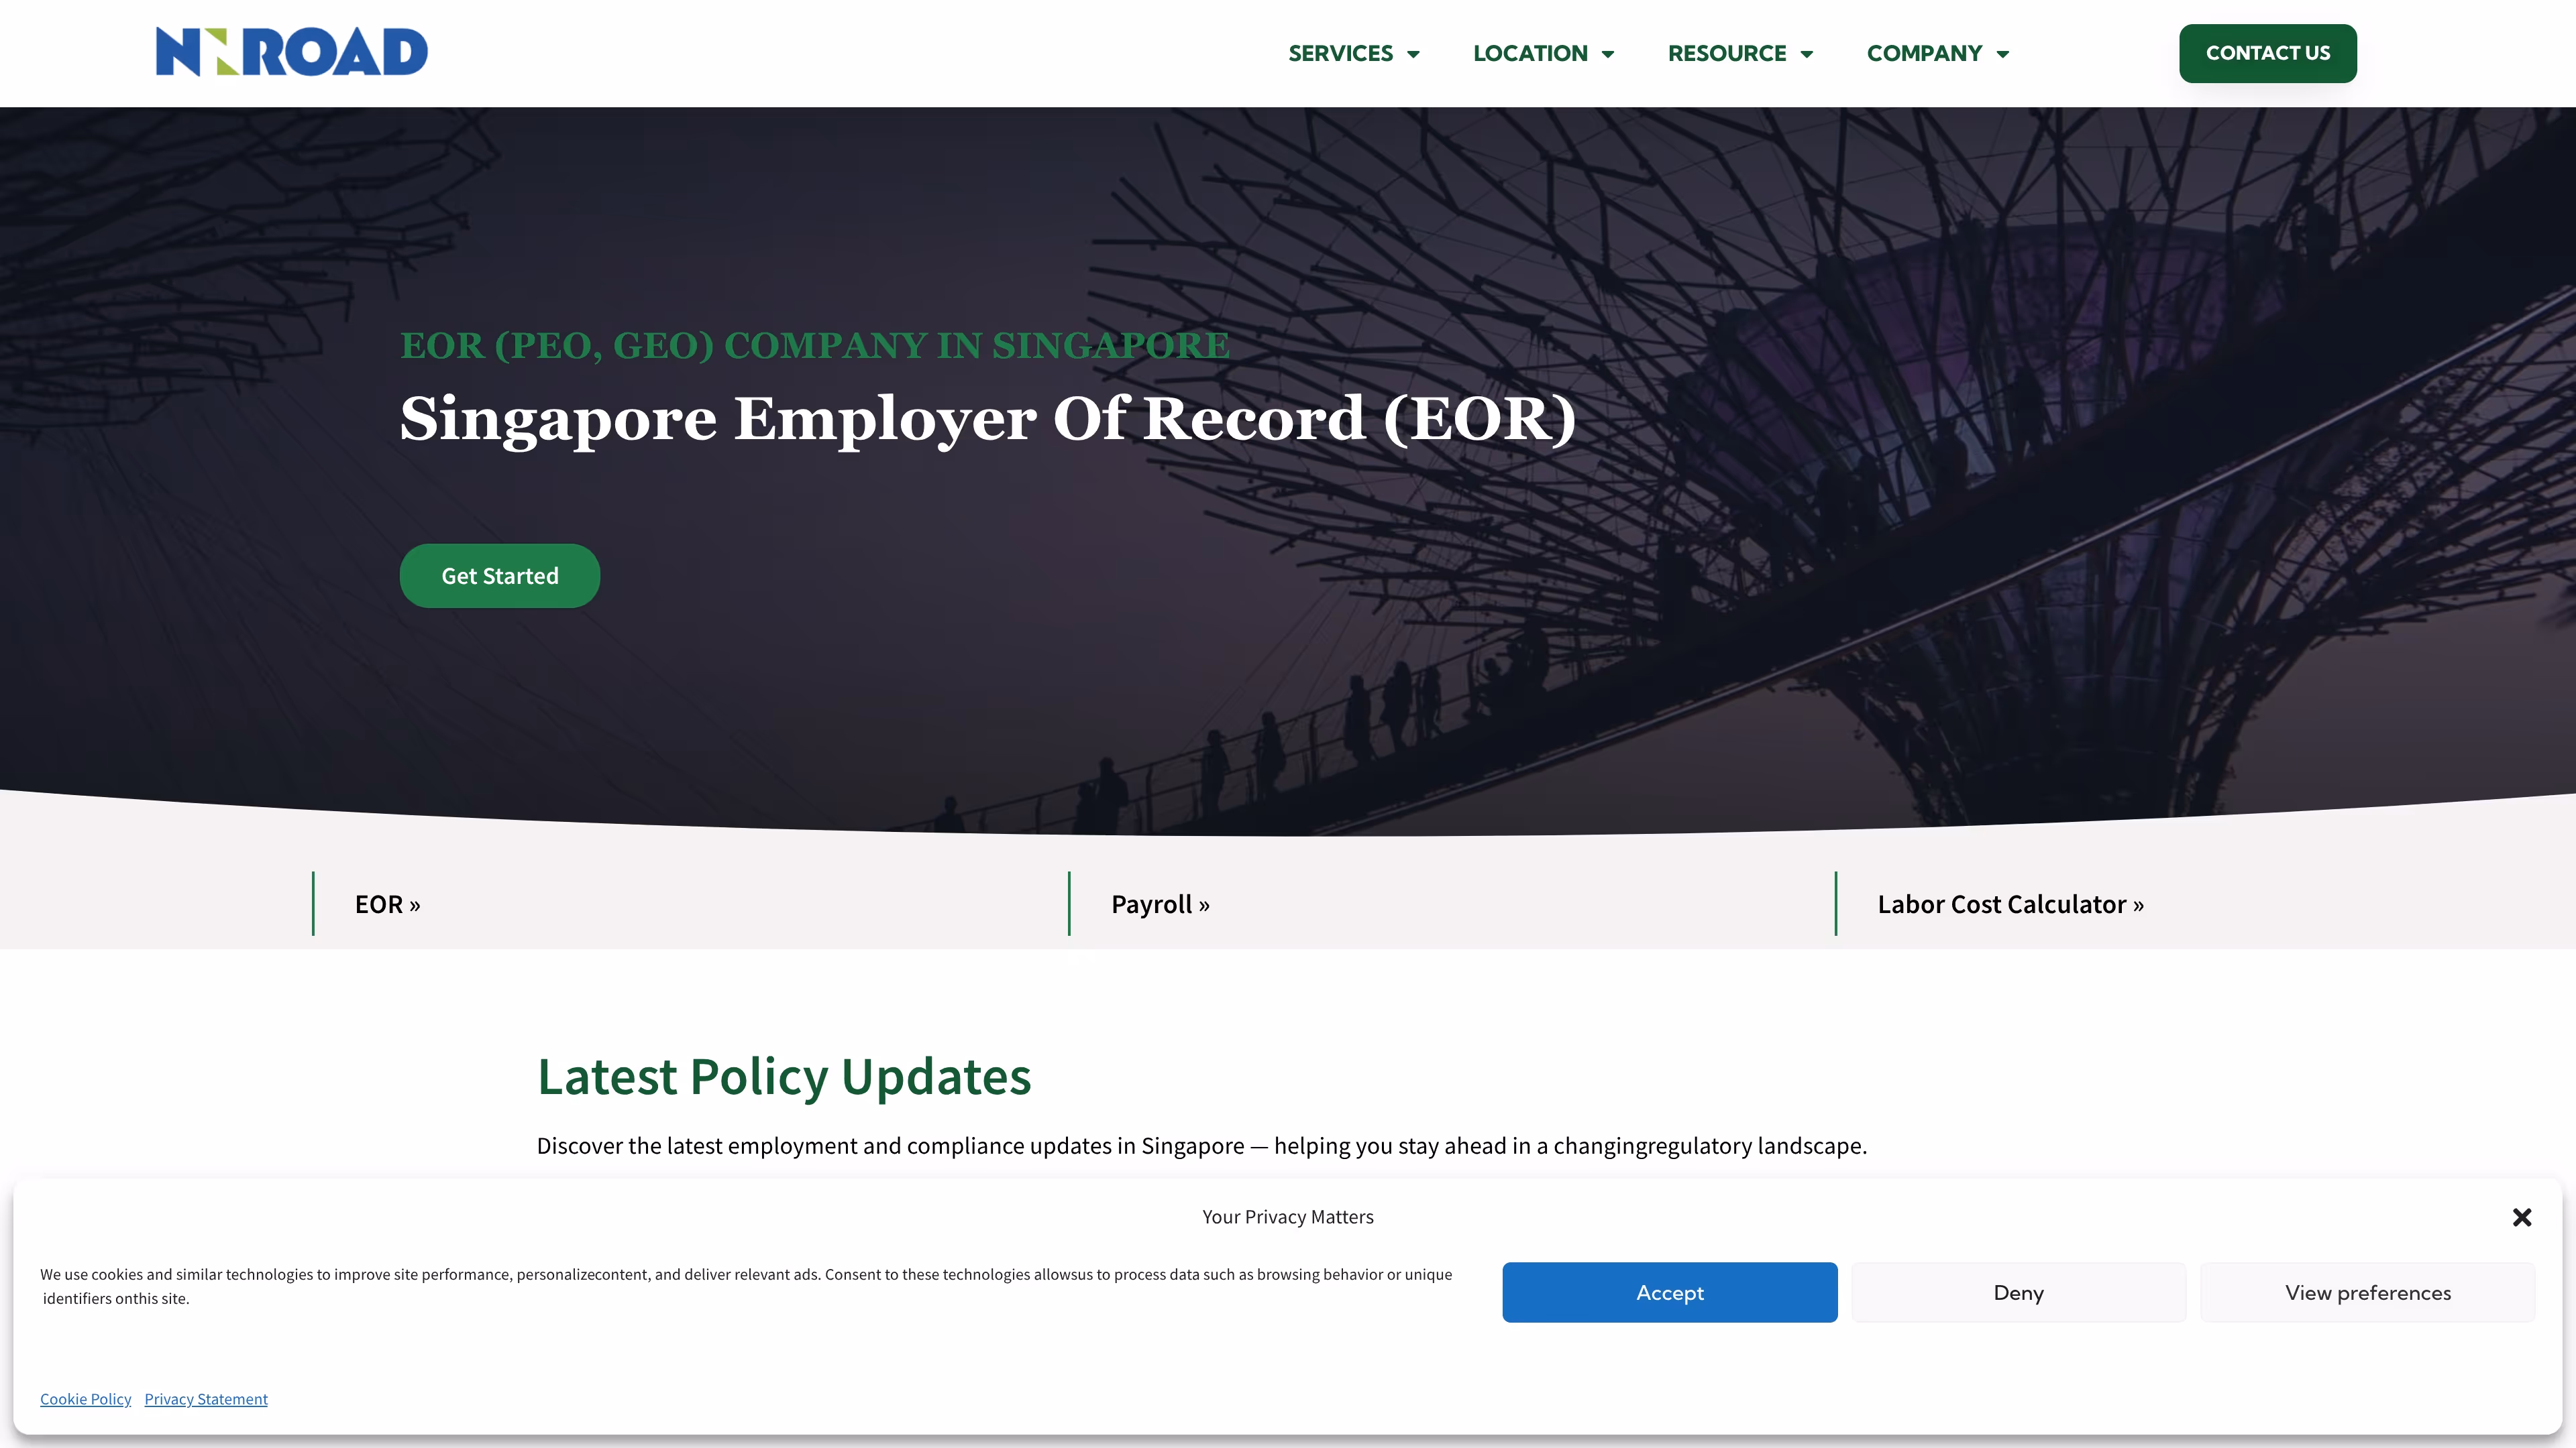Expand the RESOURCE dropdown arrow
The height and width of the screenshot is (1448, 2576).
[x=1806, y=54]
